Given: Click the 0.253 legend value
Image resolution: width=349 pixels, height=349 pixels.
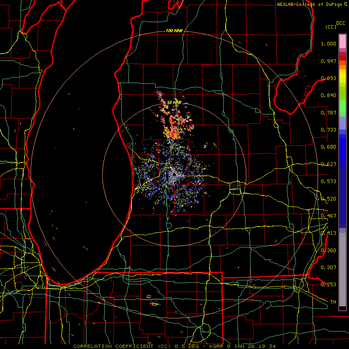Looking at the screenshot, I should 328,285.
